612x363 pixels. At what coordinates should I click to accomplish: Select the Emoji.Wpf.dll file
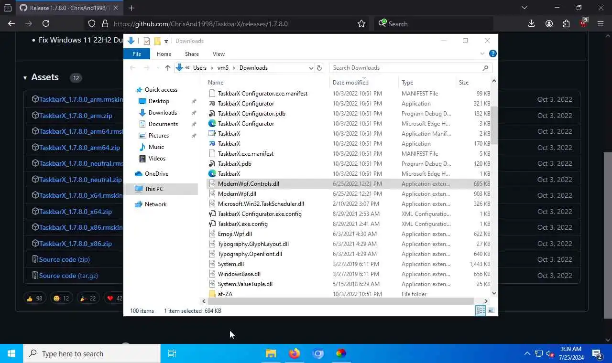[x=235, y=234]
